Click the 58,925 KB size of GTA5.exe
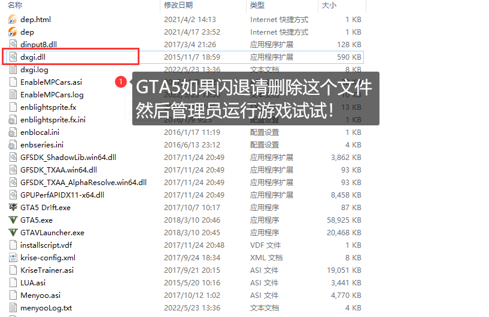 [344, 220]
